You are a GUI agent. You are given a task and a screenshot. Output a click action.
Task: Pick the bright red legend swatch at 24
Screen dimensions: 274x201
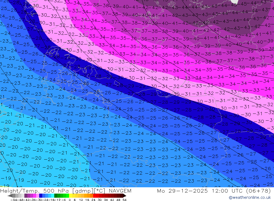pos(95,196)
